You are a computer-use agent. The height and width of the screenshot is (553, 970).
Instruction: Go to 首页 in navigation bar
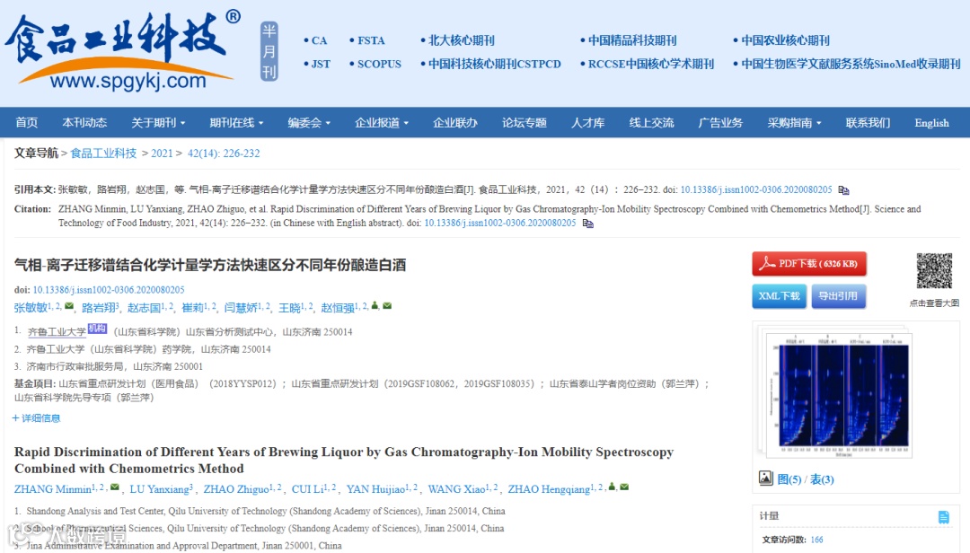click(x=27, y=122)
